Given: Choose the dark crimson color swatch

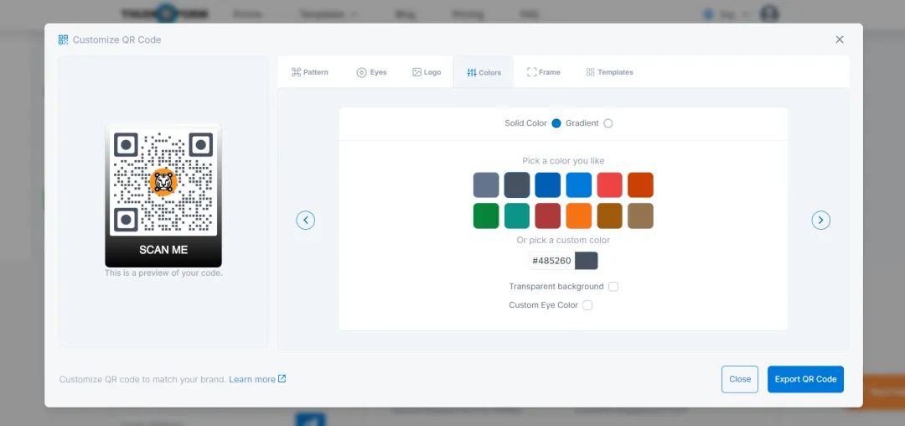Looking at the screenshot, I should tap(548, 216).
